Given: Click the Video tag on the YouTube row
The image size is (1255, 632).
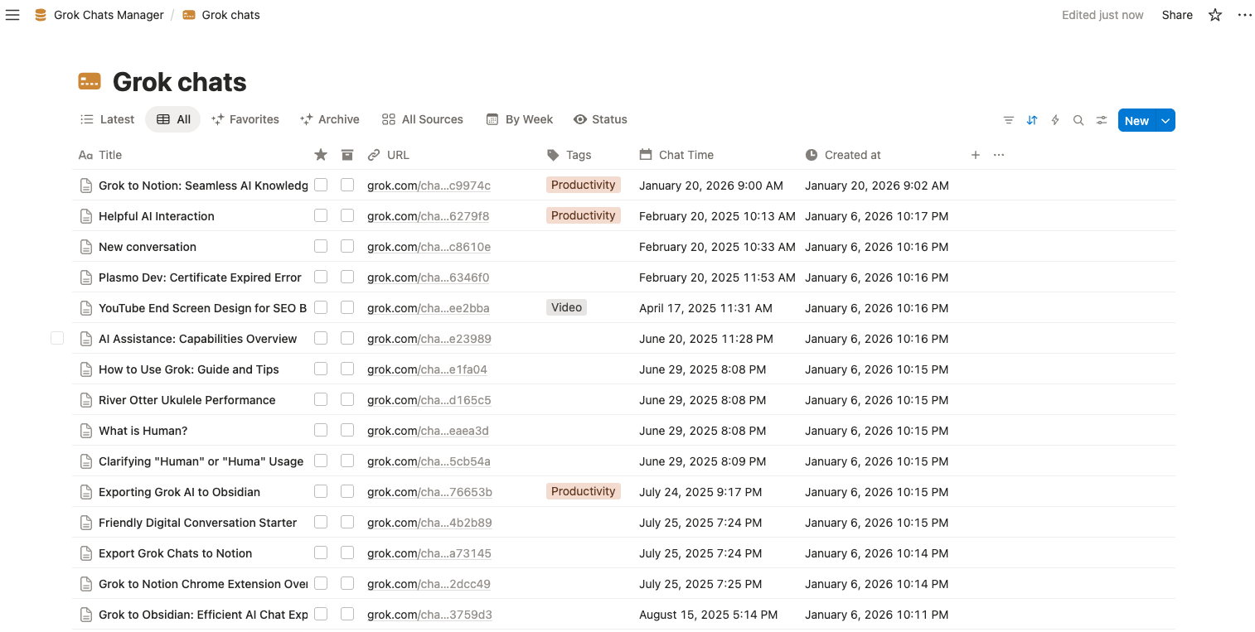Looking at the screenshot, I should pos(566,307).
